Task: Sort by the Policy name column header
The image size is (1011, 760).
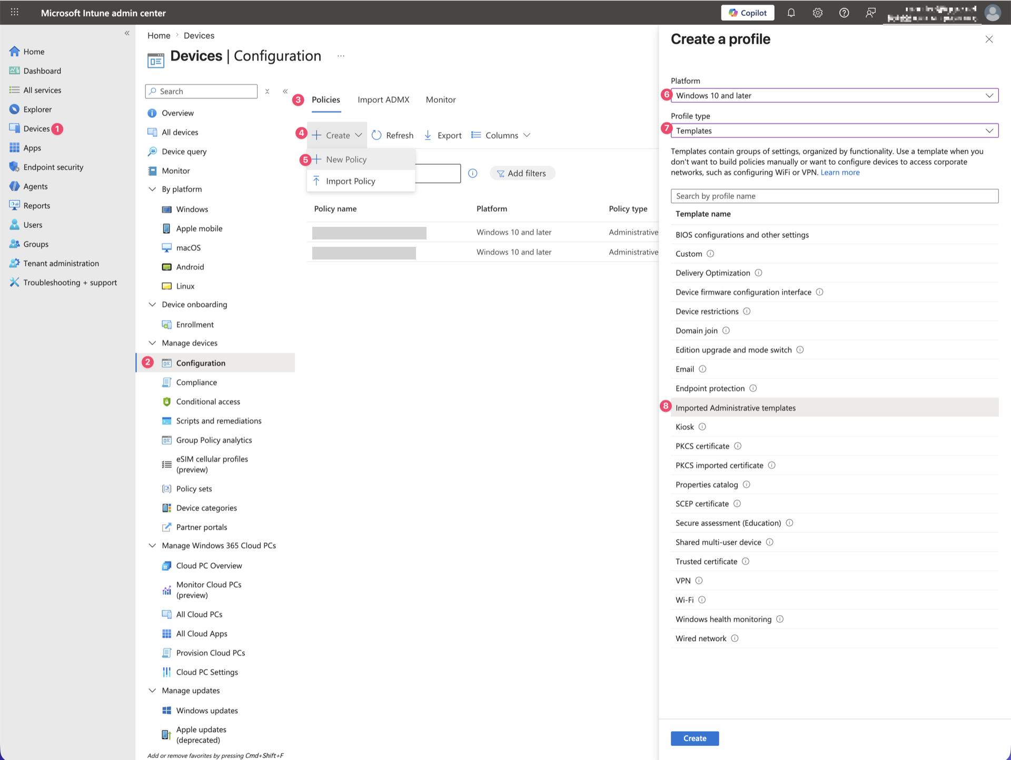Action: coord(335,208)
